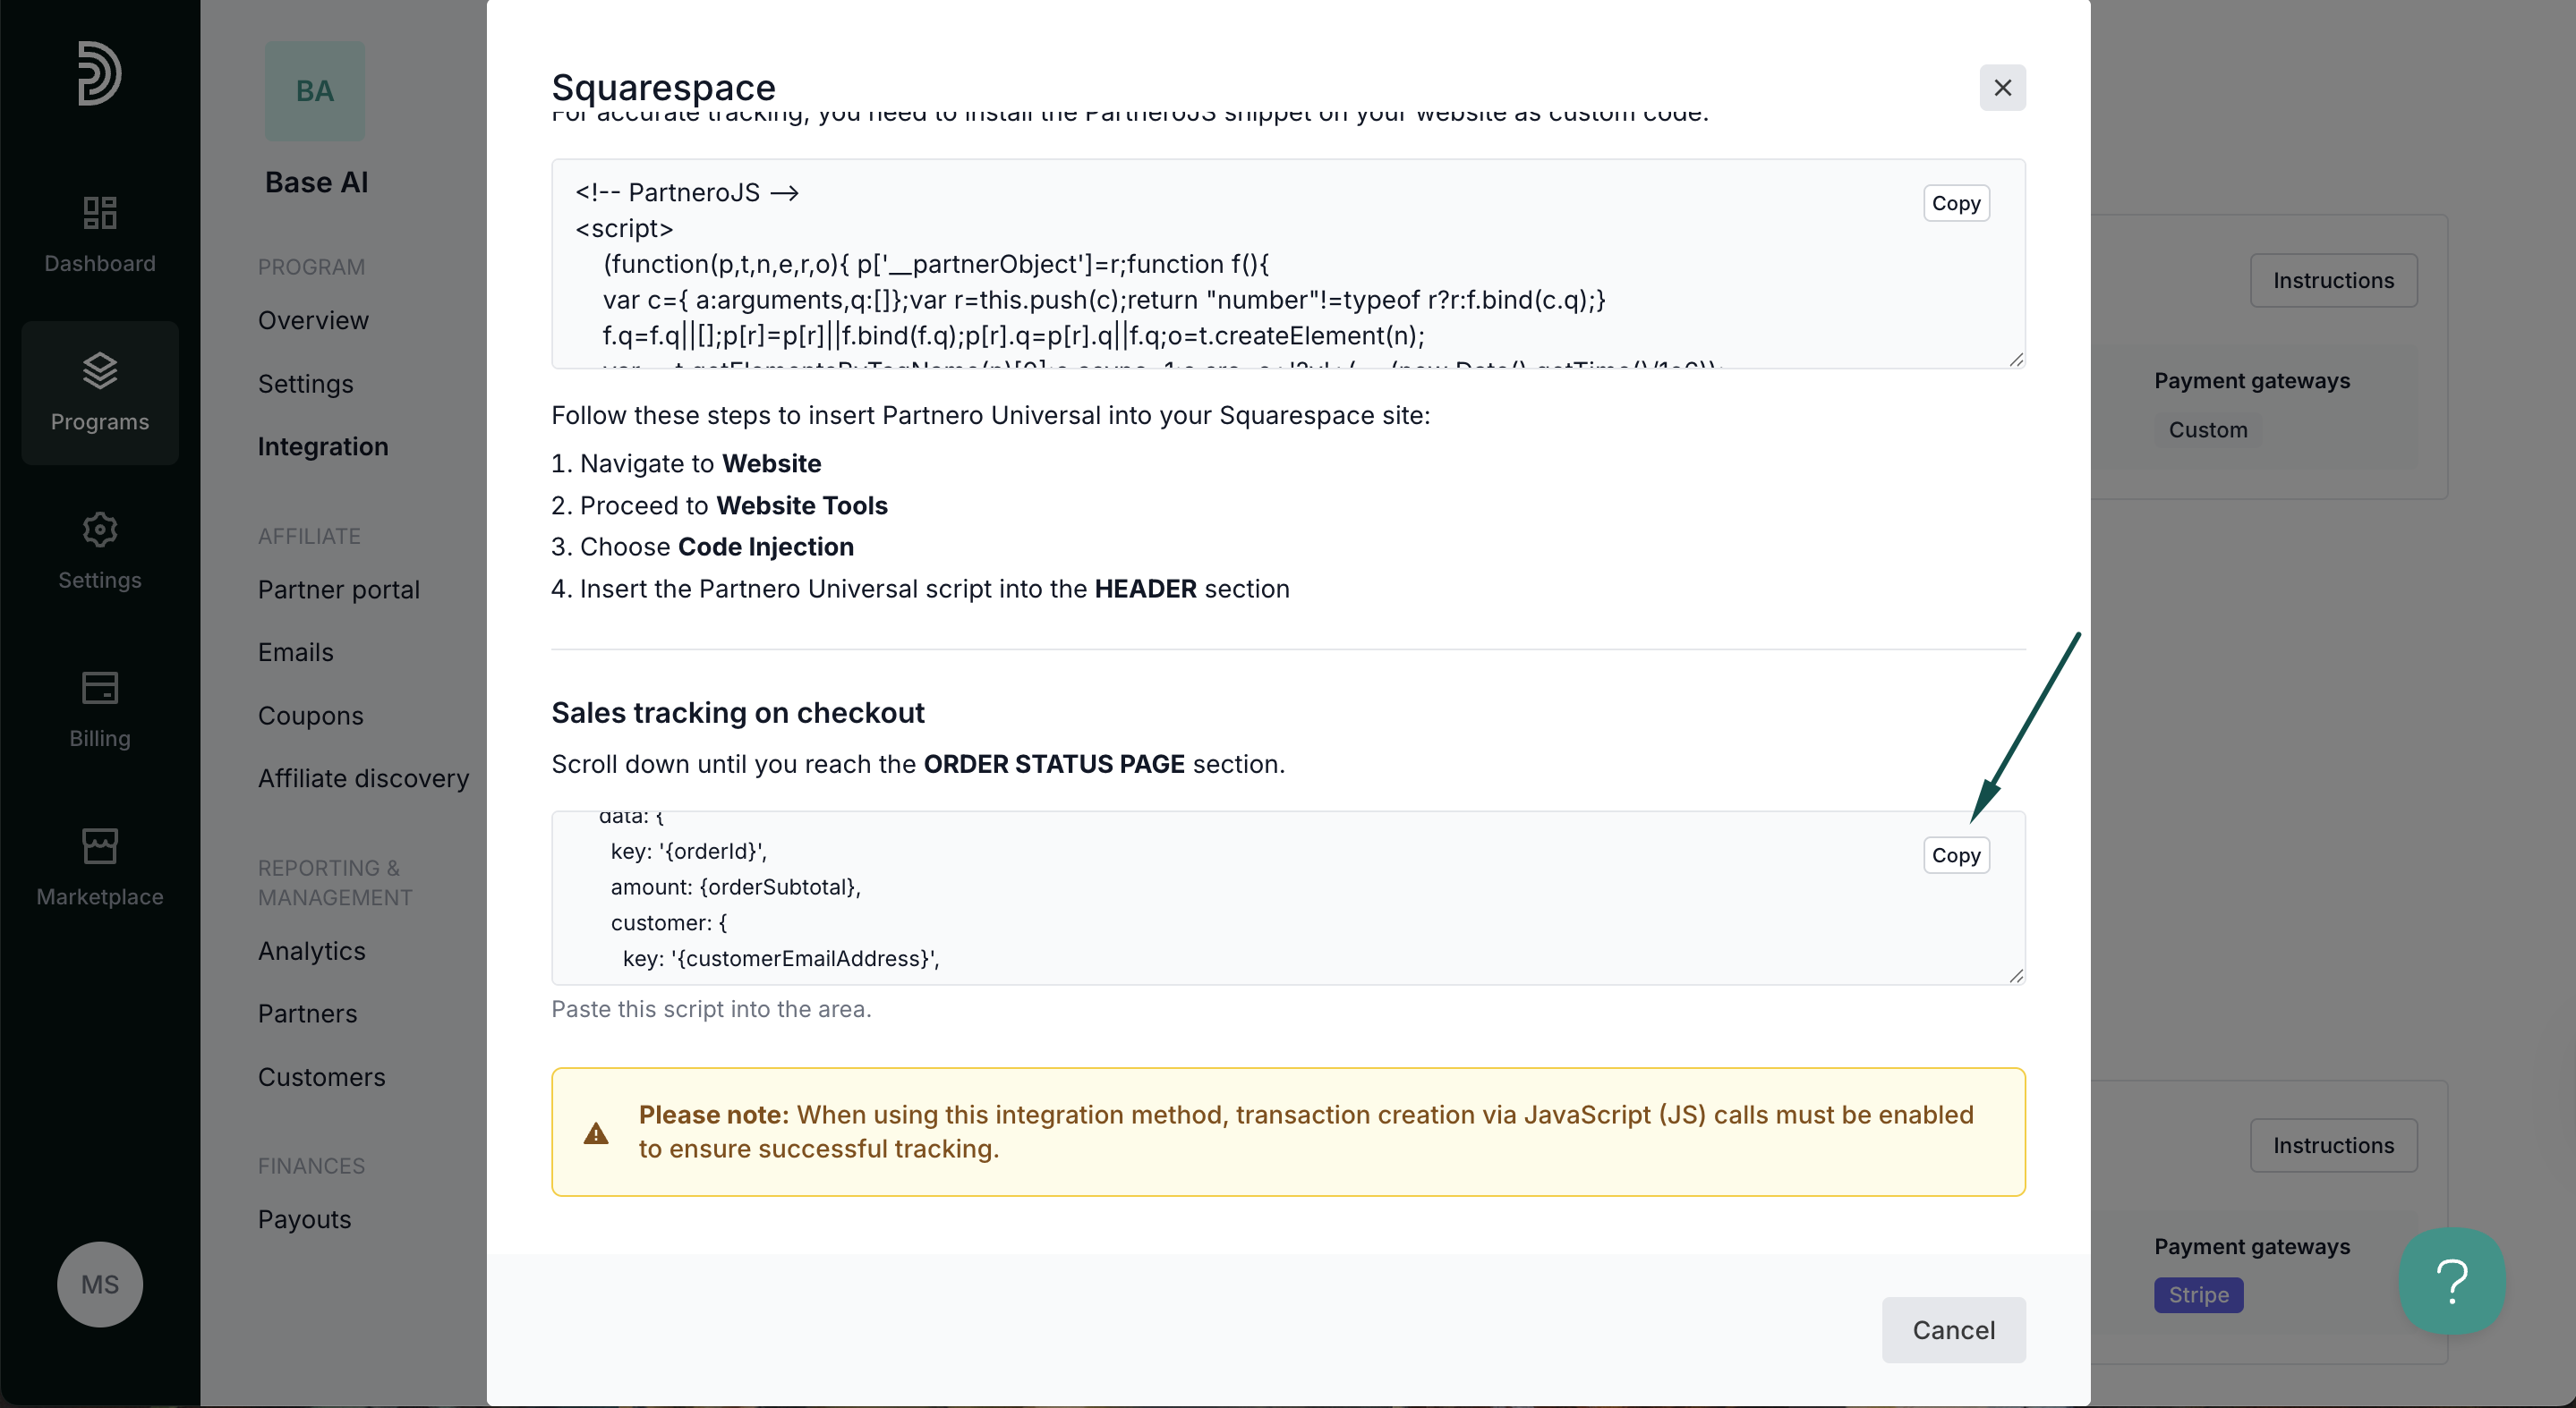Viewport: 2576px width, 1408px height.
Task: Click the 'Sales tracking on checkout' heading
Action: tap(738, 712)
